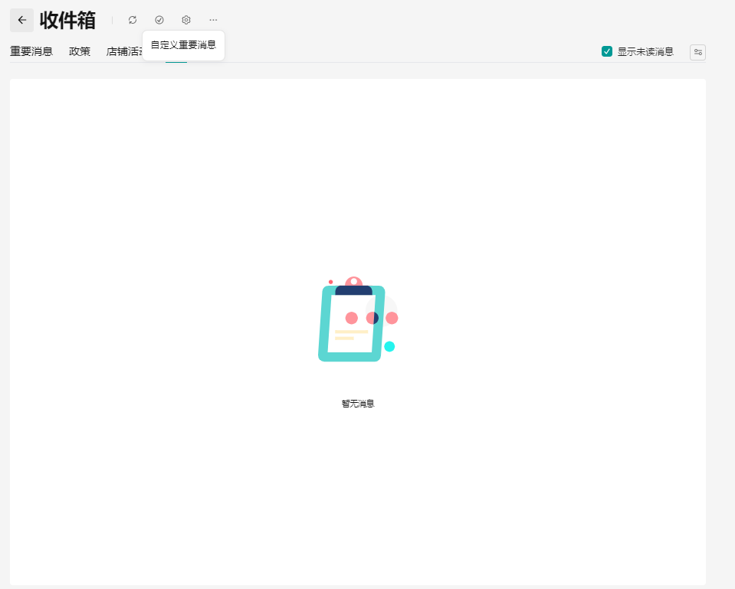Click the 暂无消息 empty state text
The width and height of the screenshot is (735, 589).
point(358,404)
